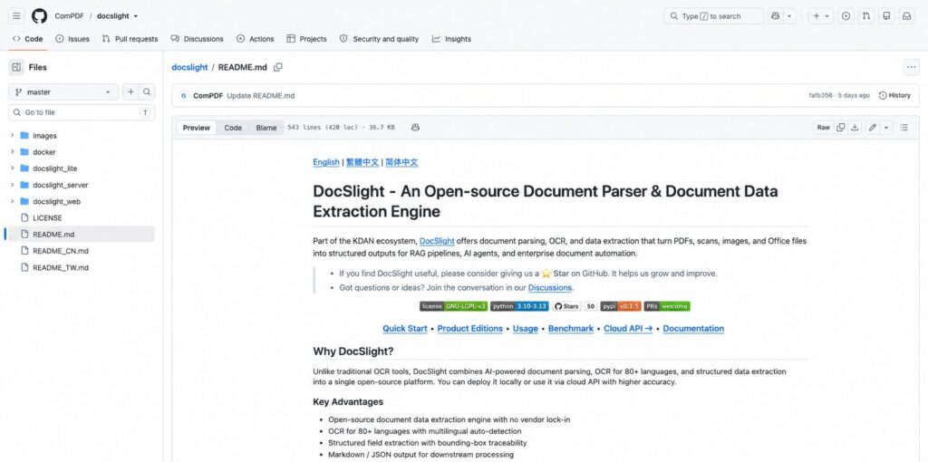Viewport: 928px width, 462px height.
Task: Open the commit History link
Action: tap(894, 95)
